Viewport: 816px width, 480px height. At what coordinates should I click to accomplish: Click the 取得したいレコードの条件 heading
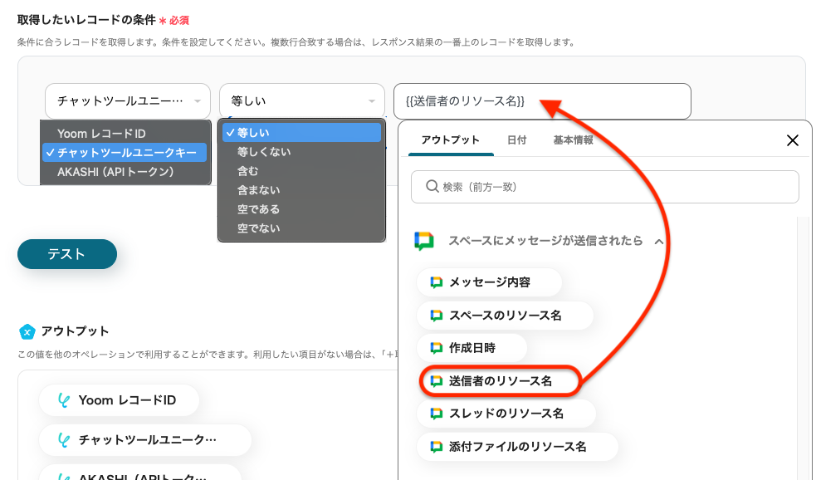tap(86, 20)
